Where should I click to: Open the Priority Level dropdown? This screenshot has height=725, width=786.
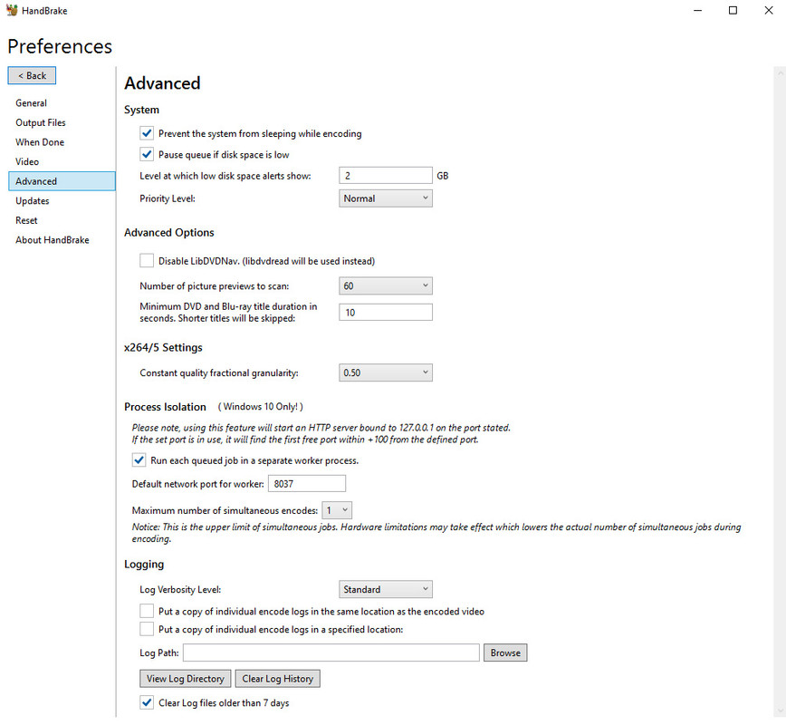[x=386, y=198]
